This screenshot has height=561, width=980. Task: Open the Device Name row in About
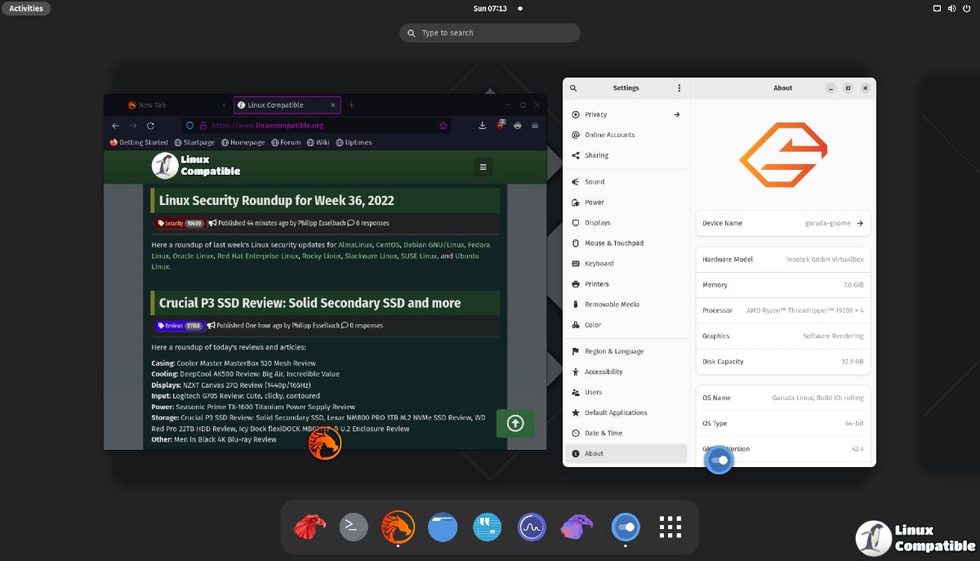point(782,223)
